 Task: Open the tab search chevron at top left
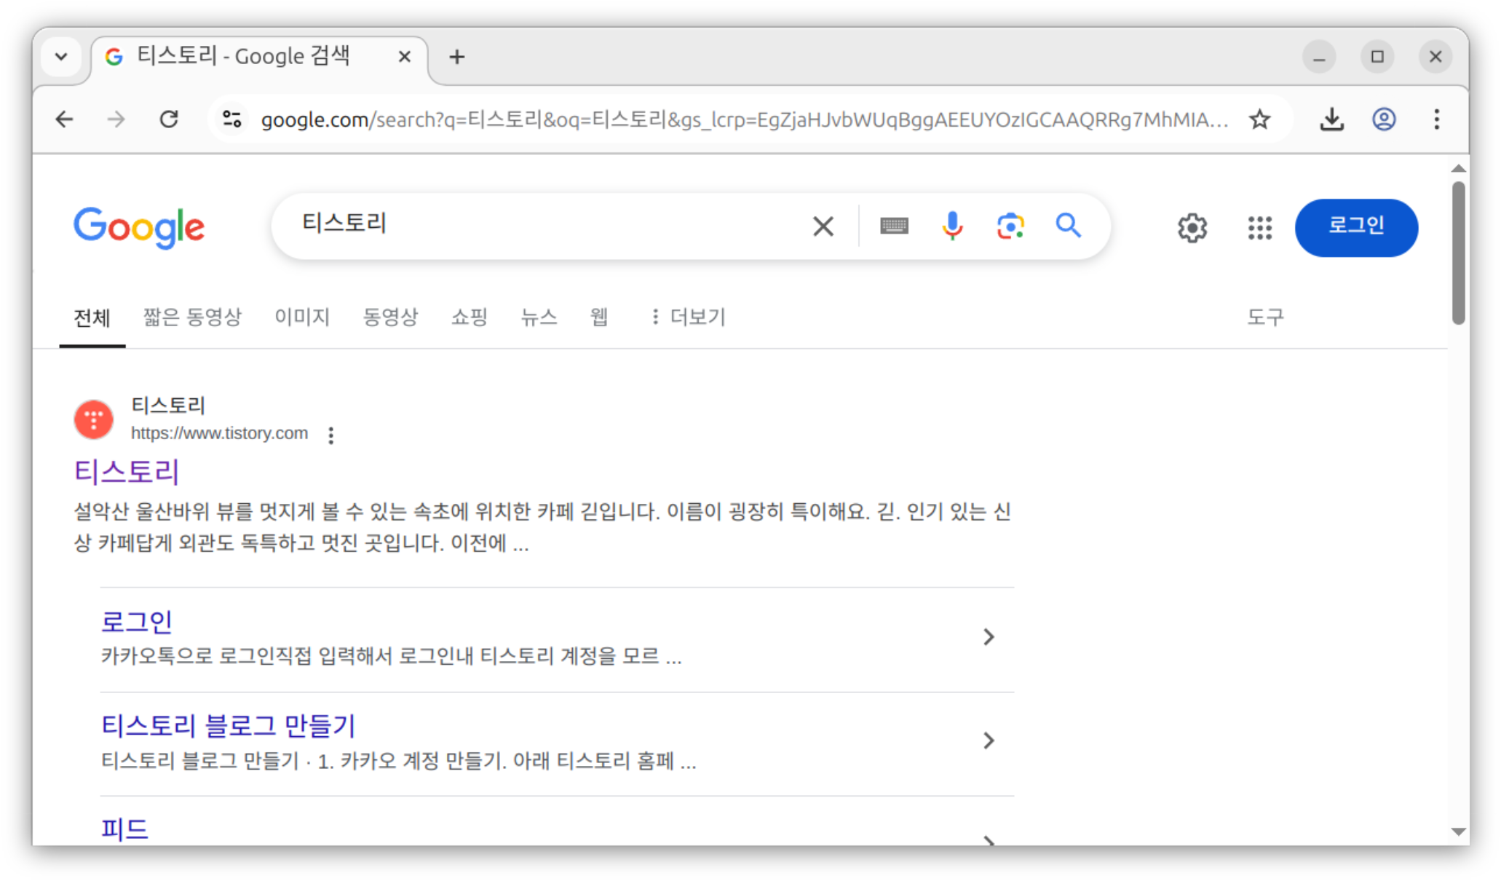coord(61,56)
